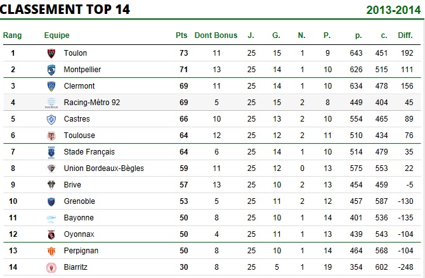Select the Grenoble club crest

(x=51, y=201)
